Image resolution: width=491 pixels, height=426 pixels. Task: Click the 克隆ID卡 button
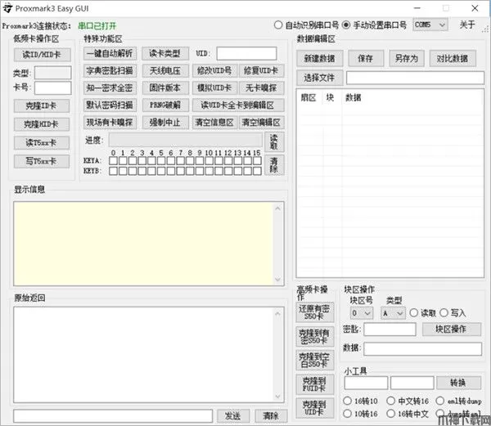(42, 106)
